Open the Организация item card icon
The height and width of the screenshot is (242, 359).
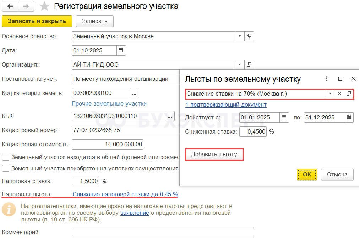(x=249, y=64)
